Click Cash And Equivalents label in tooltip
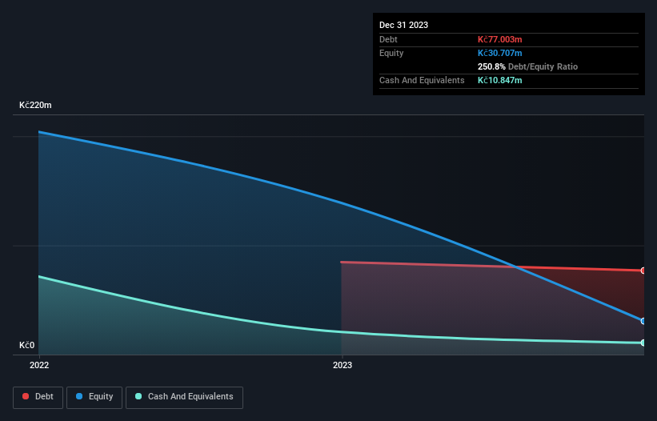Viewport: 657px width, 421px height. [x=422, y=80]
